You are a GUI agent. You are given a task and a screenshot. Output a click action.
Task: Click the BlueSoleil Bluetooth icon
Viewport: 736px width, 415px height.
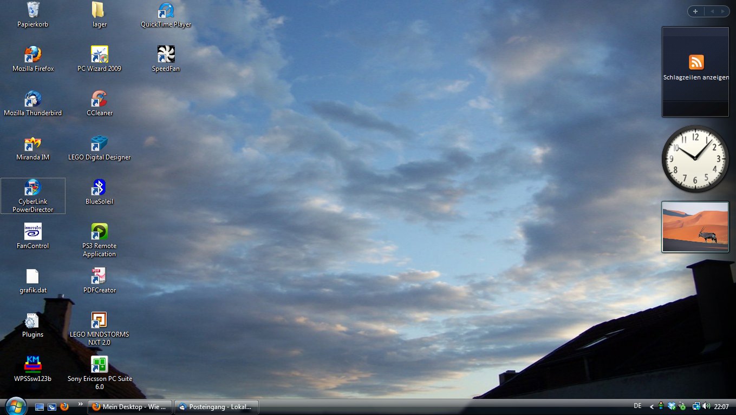pos(99,188)
